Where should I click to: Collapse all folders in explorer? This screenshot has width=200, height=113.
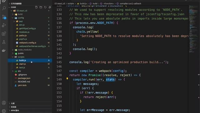(50, 7)
